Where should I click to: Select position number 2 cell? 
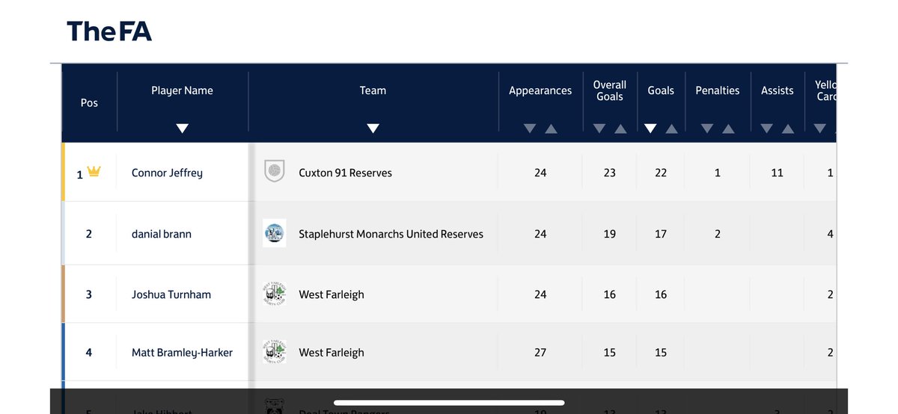[x=89, y=234]
